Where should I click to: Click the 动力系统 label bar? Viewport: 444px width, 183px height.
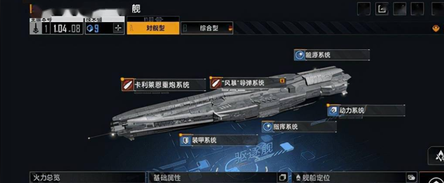coord(366,110)
